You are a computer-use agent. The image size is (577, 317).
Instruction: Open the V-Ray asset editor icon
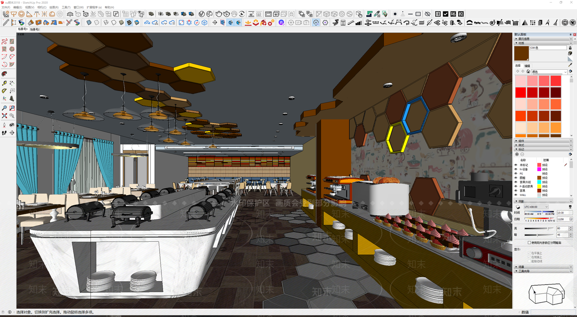pos(202,14)
